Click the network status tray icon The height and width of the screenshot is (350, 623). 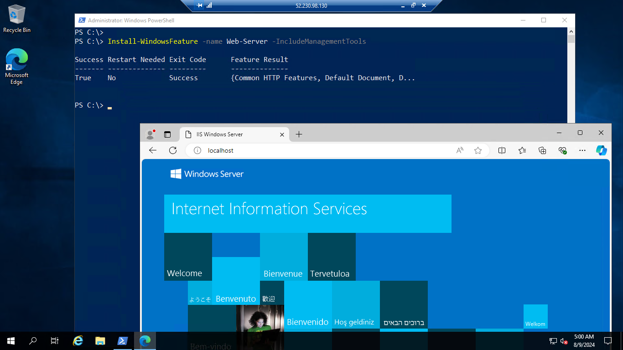553,340
